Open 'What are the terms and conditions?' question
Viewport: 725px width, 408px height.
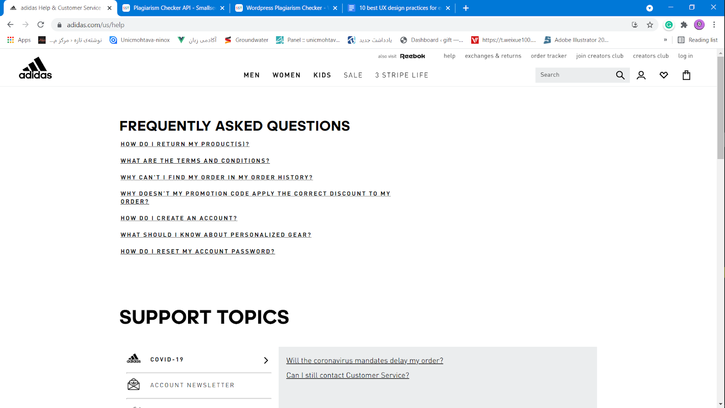pos(195,161)
